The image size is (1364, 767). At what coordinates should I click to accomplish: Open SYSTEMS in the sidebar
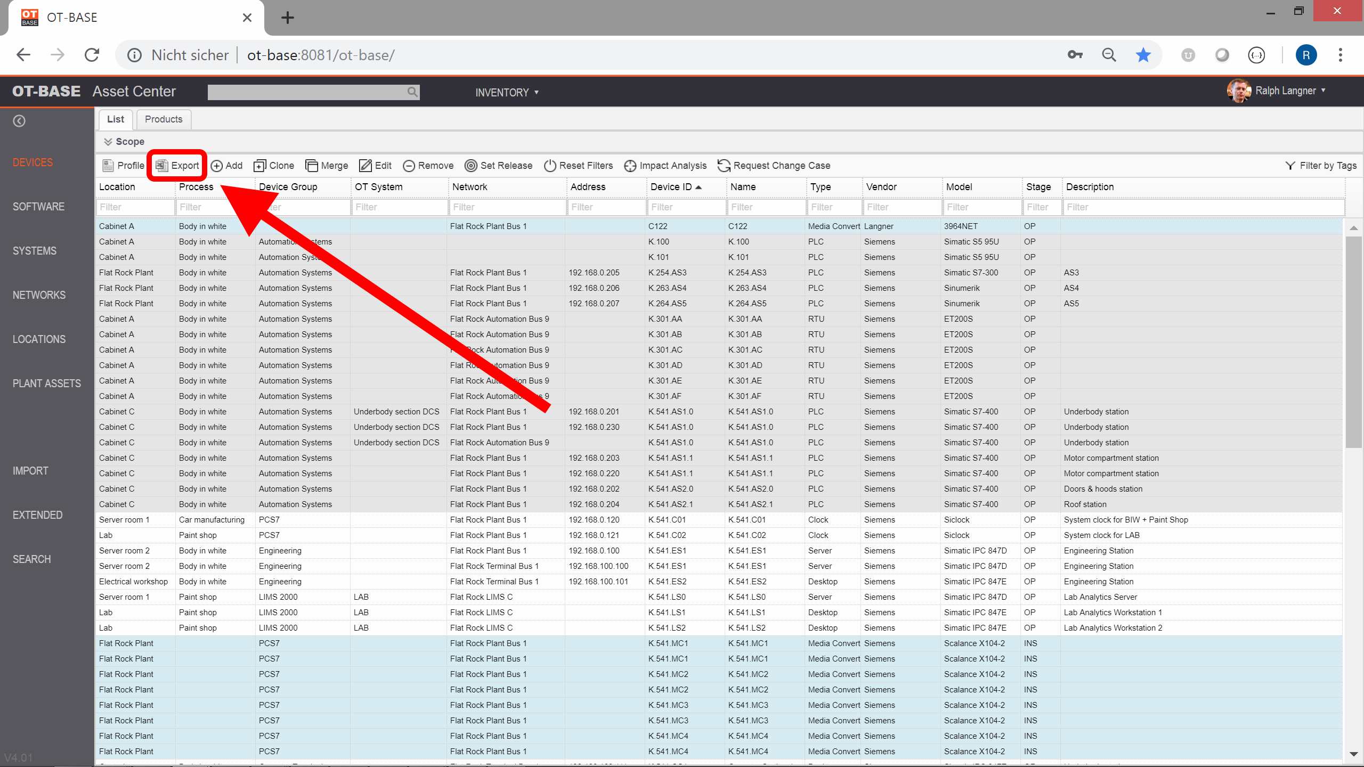[35, 251]
